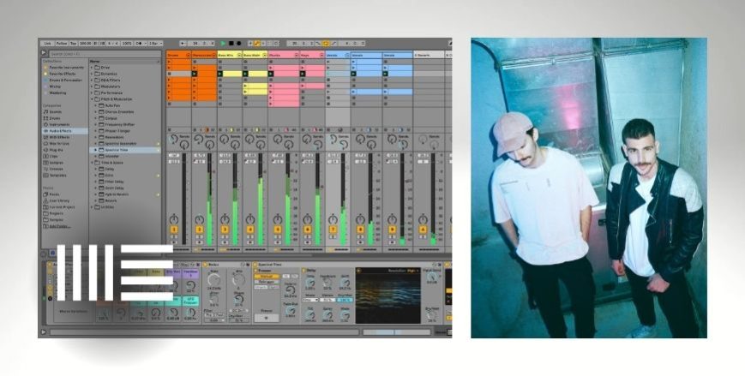This screenshot has width=745, height=376.
Task: Stop playback with the square Stop button
Action: [231, 43]
